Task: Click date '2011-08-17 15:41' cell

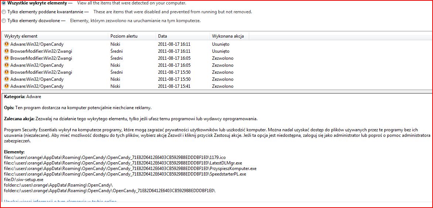Action: (174, 86)
